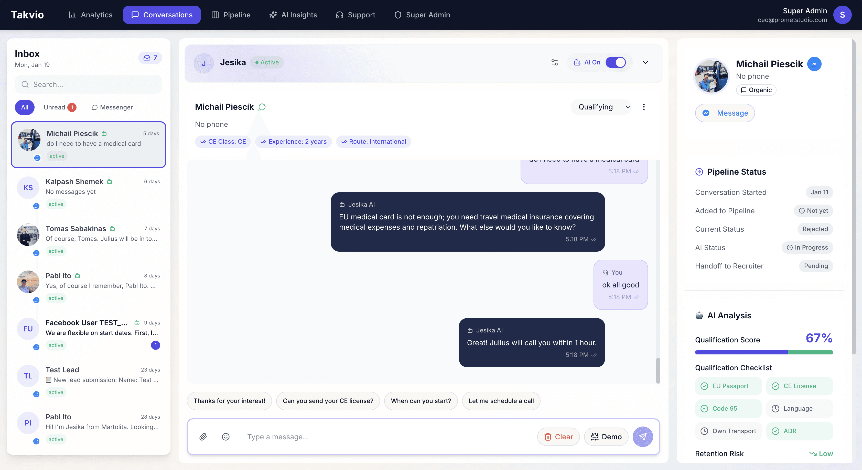862x470 pixels.
Task: Click the paper-plane send message button
Action: [642, 437]
